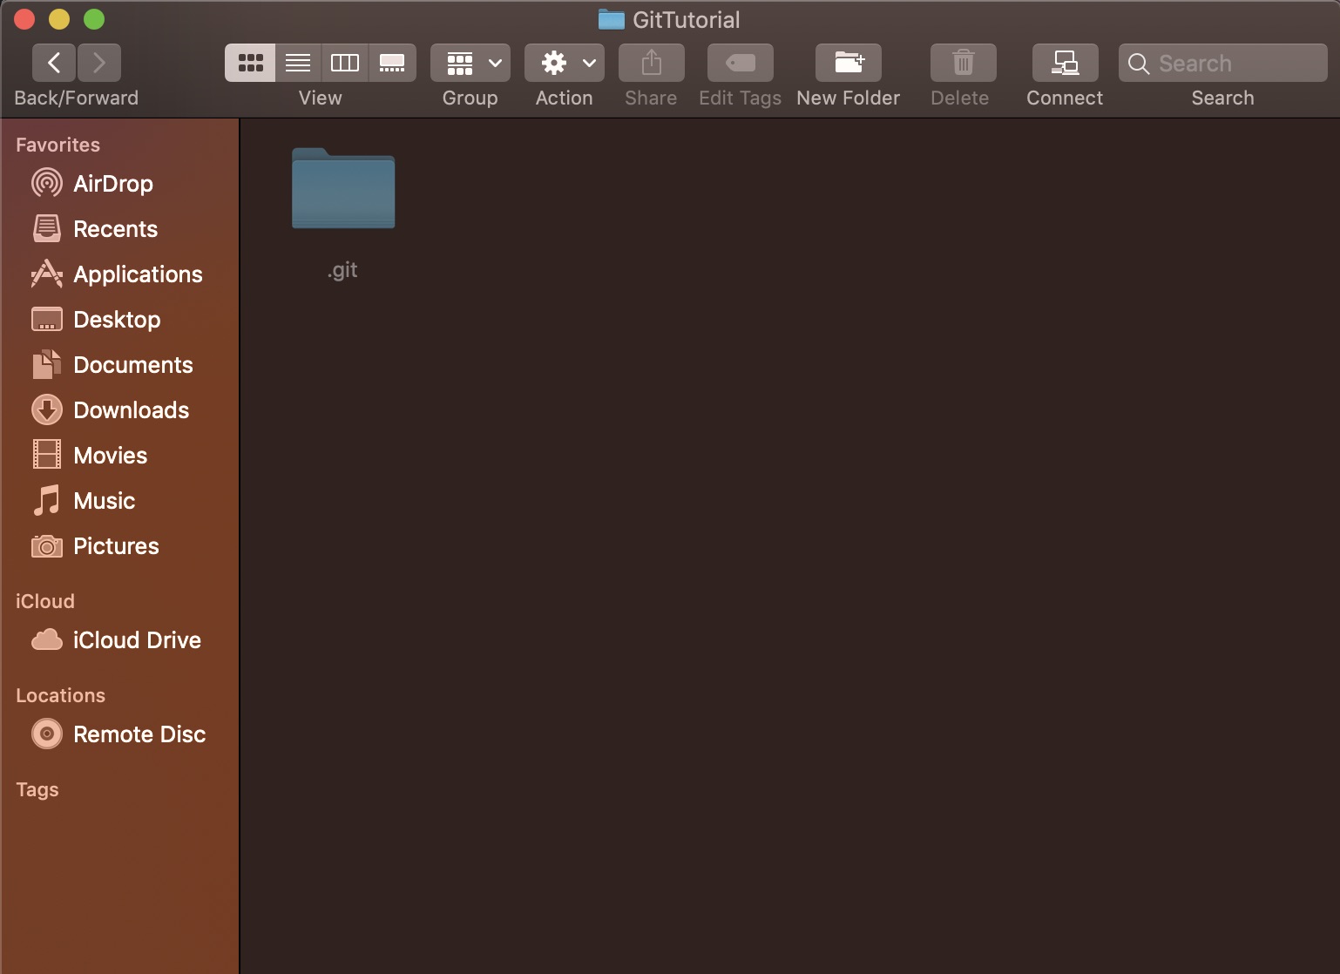Screen dimensions: 1340x974
Task: Open Music in the sidebar
Action: coord(120,501)
